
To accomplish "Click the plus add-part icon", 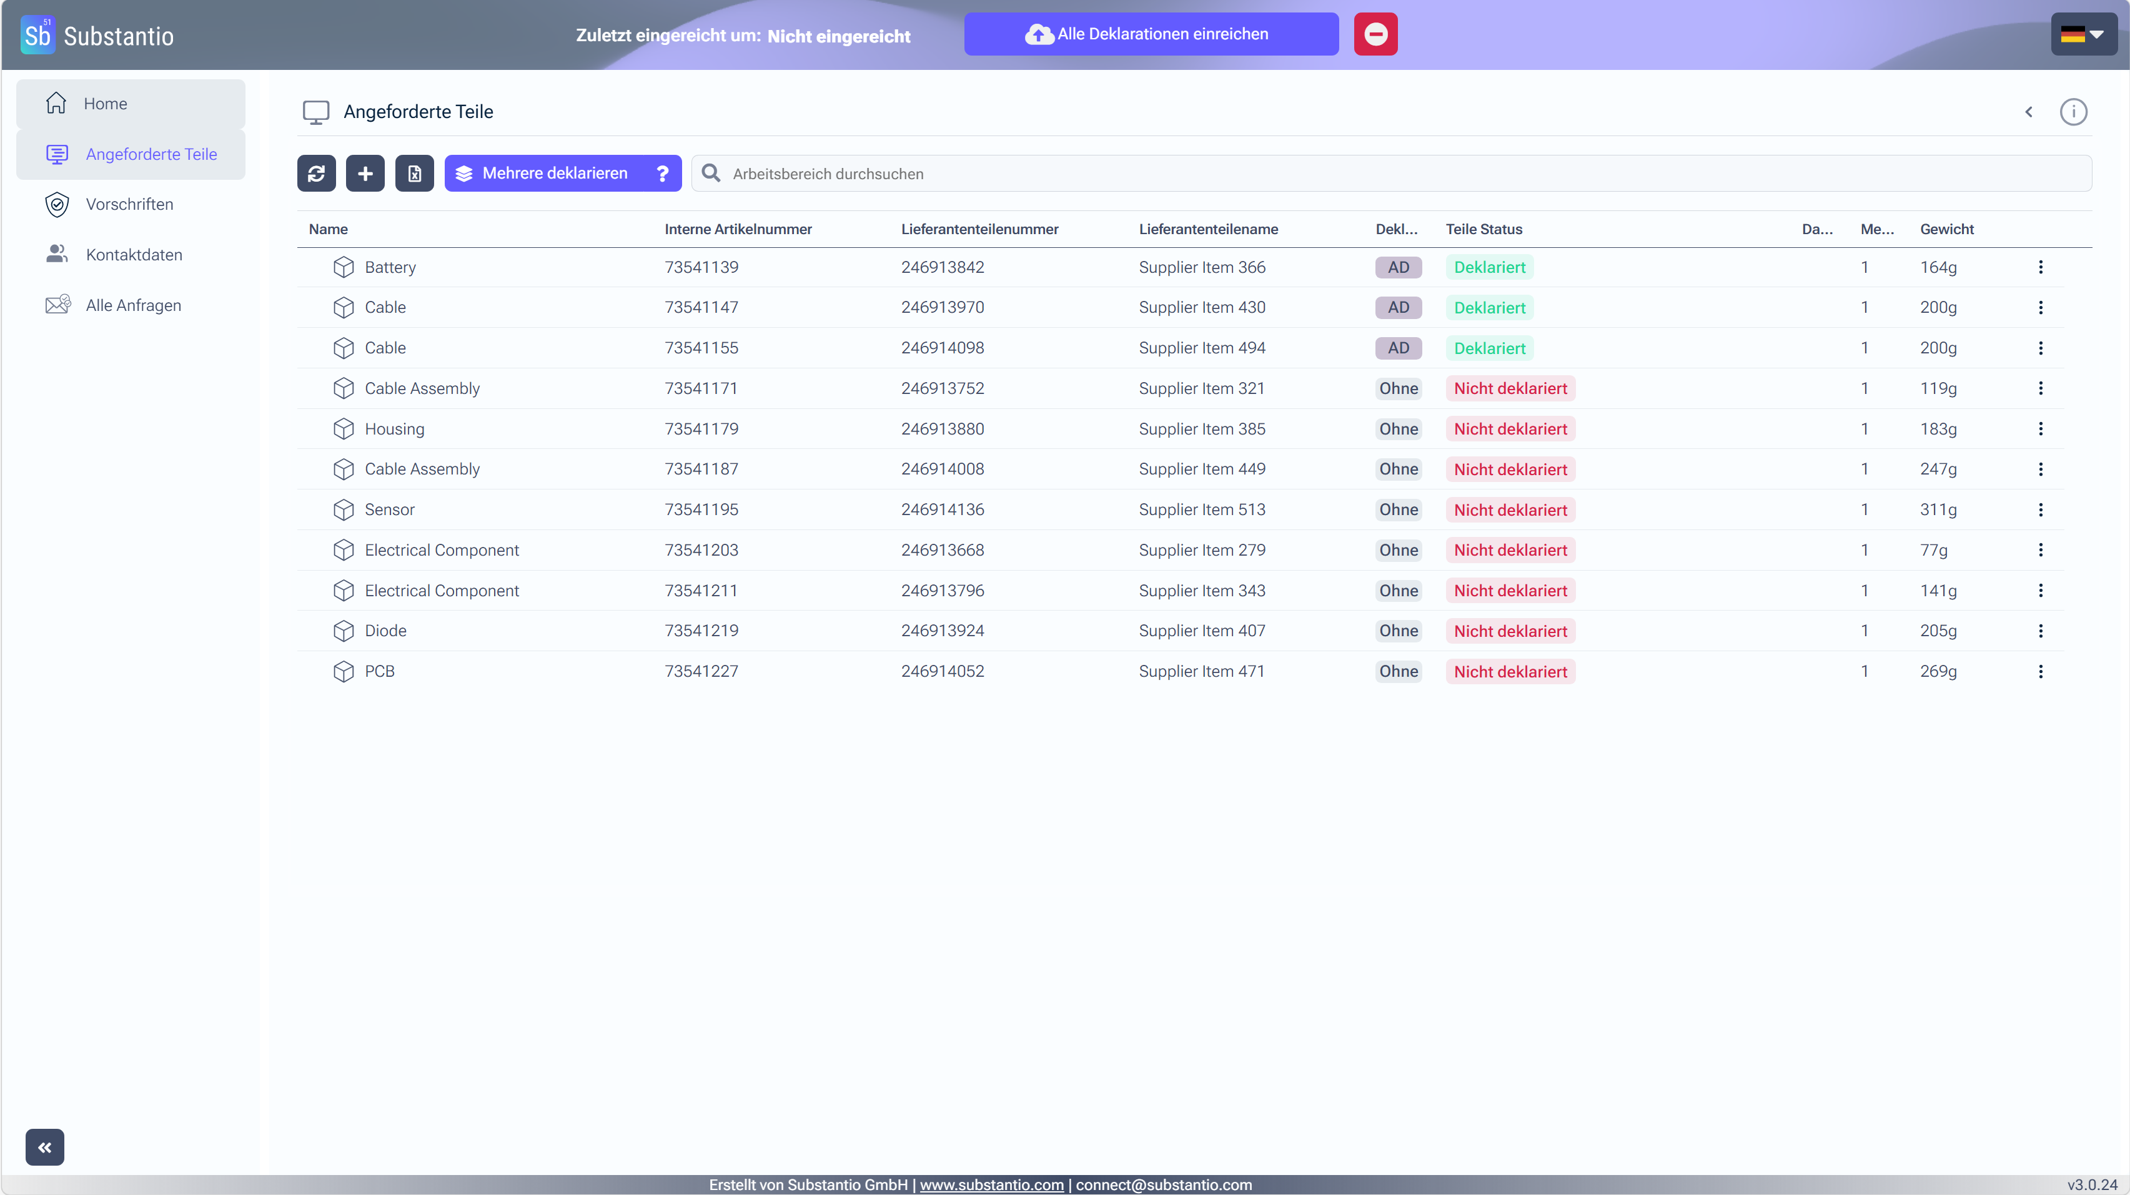I will (365, 173).
